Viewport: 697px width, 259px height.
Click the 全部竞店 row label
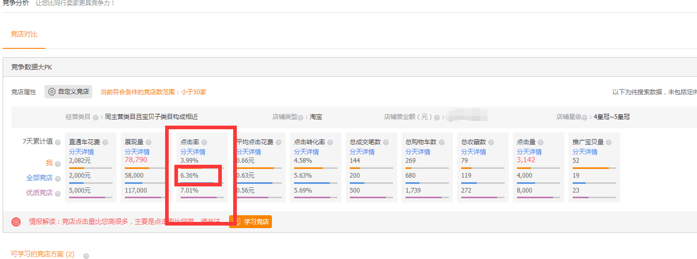click(x=40, y=178)
